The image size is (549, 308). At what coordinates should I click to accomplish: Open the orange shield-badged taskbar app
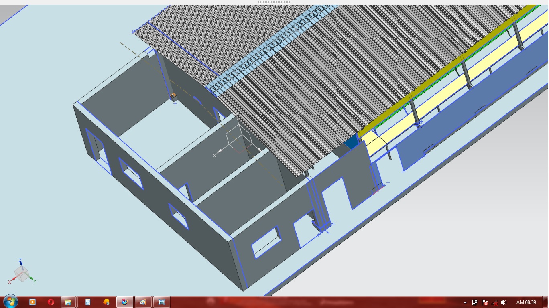106,302
